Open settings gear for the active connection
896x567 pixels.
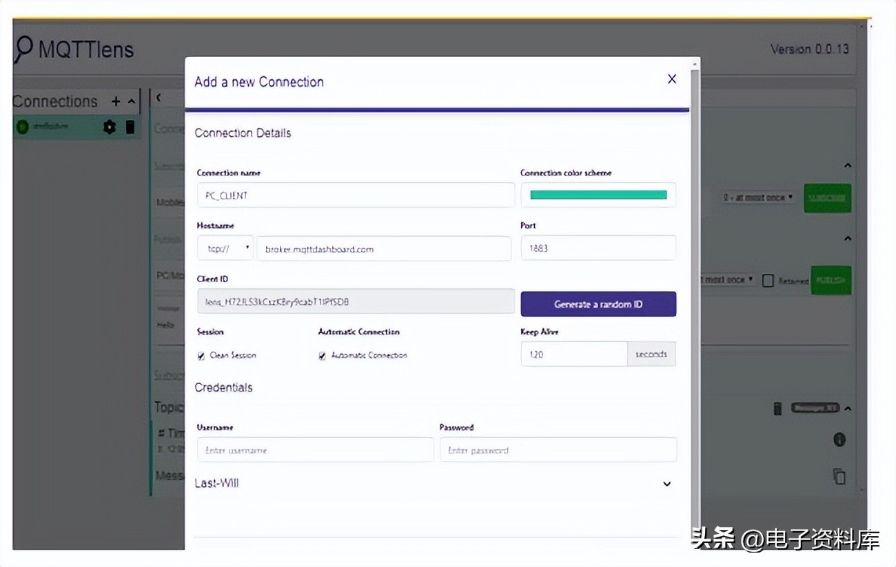coord(109,127)
